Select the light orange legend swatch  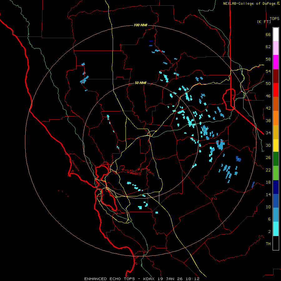point(276,118)
